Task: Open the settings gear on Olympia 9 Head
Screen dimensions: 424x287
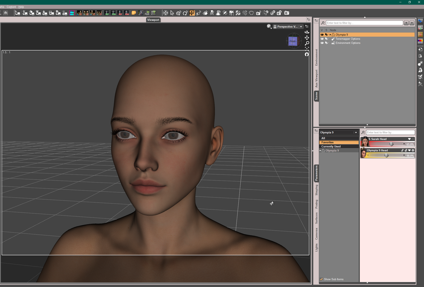Action: tap(413, 150)
